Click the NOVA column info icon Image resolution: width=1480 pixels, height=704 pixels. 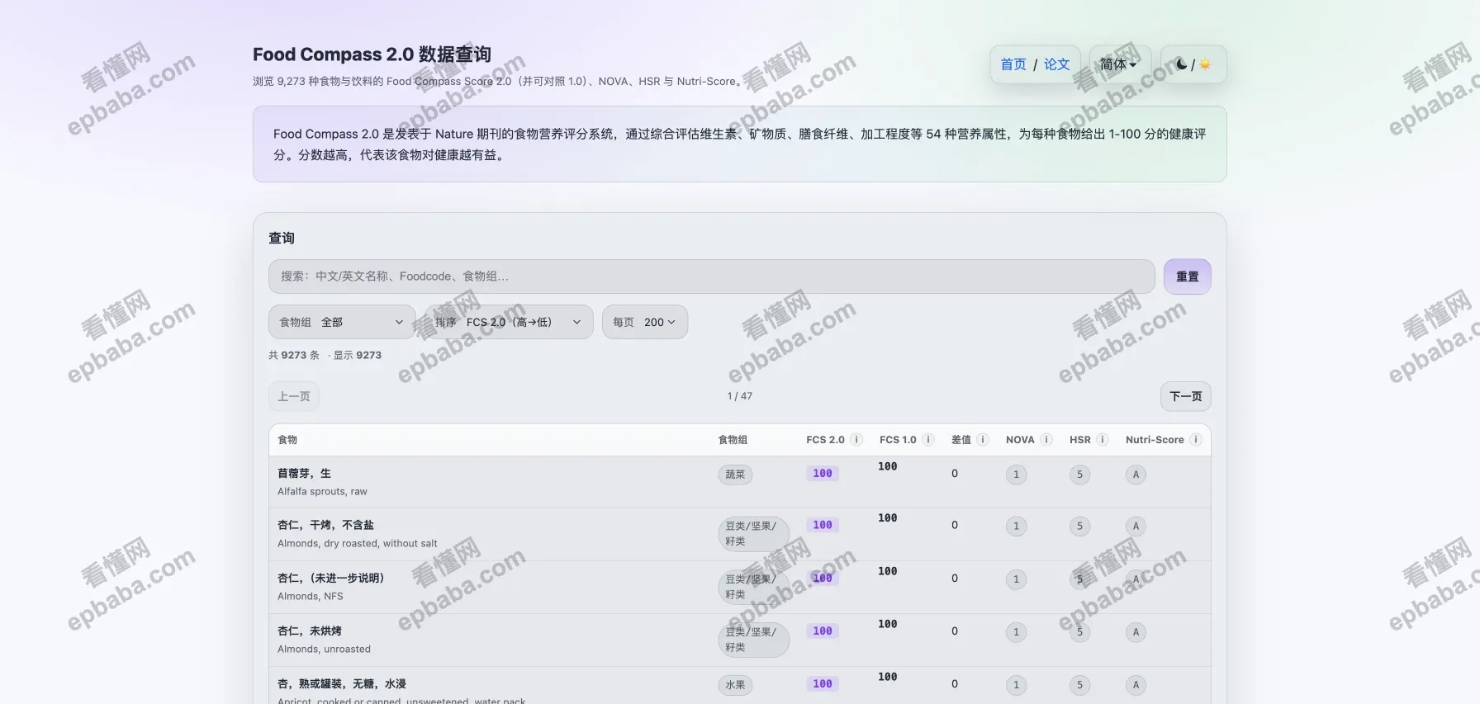coord(1046,440)
